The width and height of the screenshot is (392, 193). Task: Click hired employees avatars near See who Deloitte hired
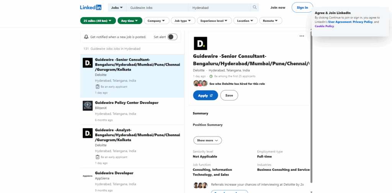(201, 84)
